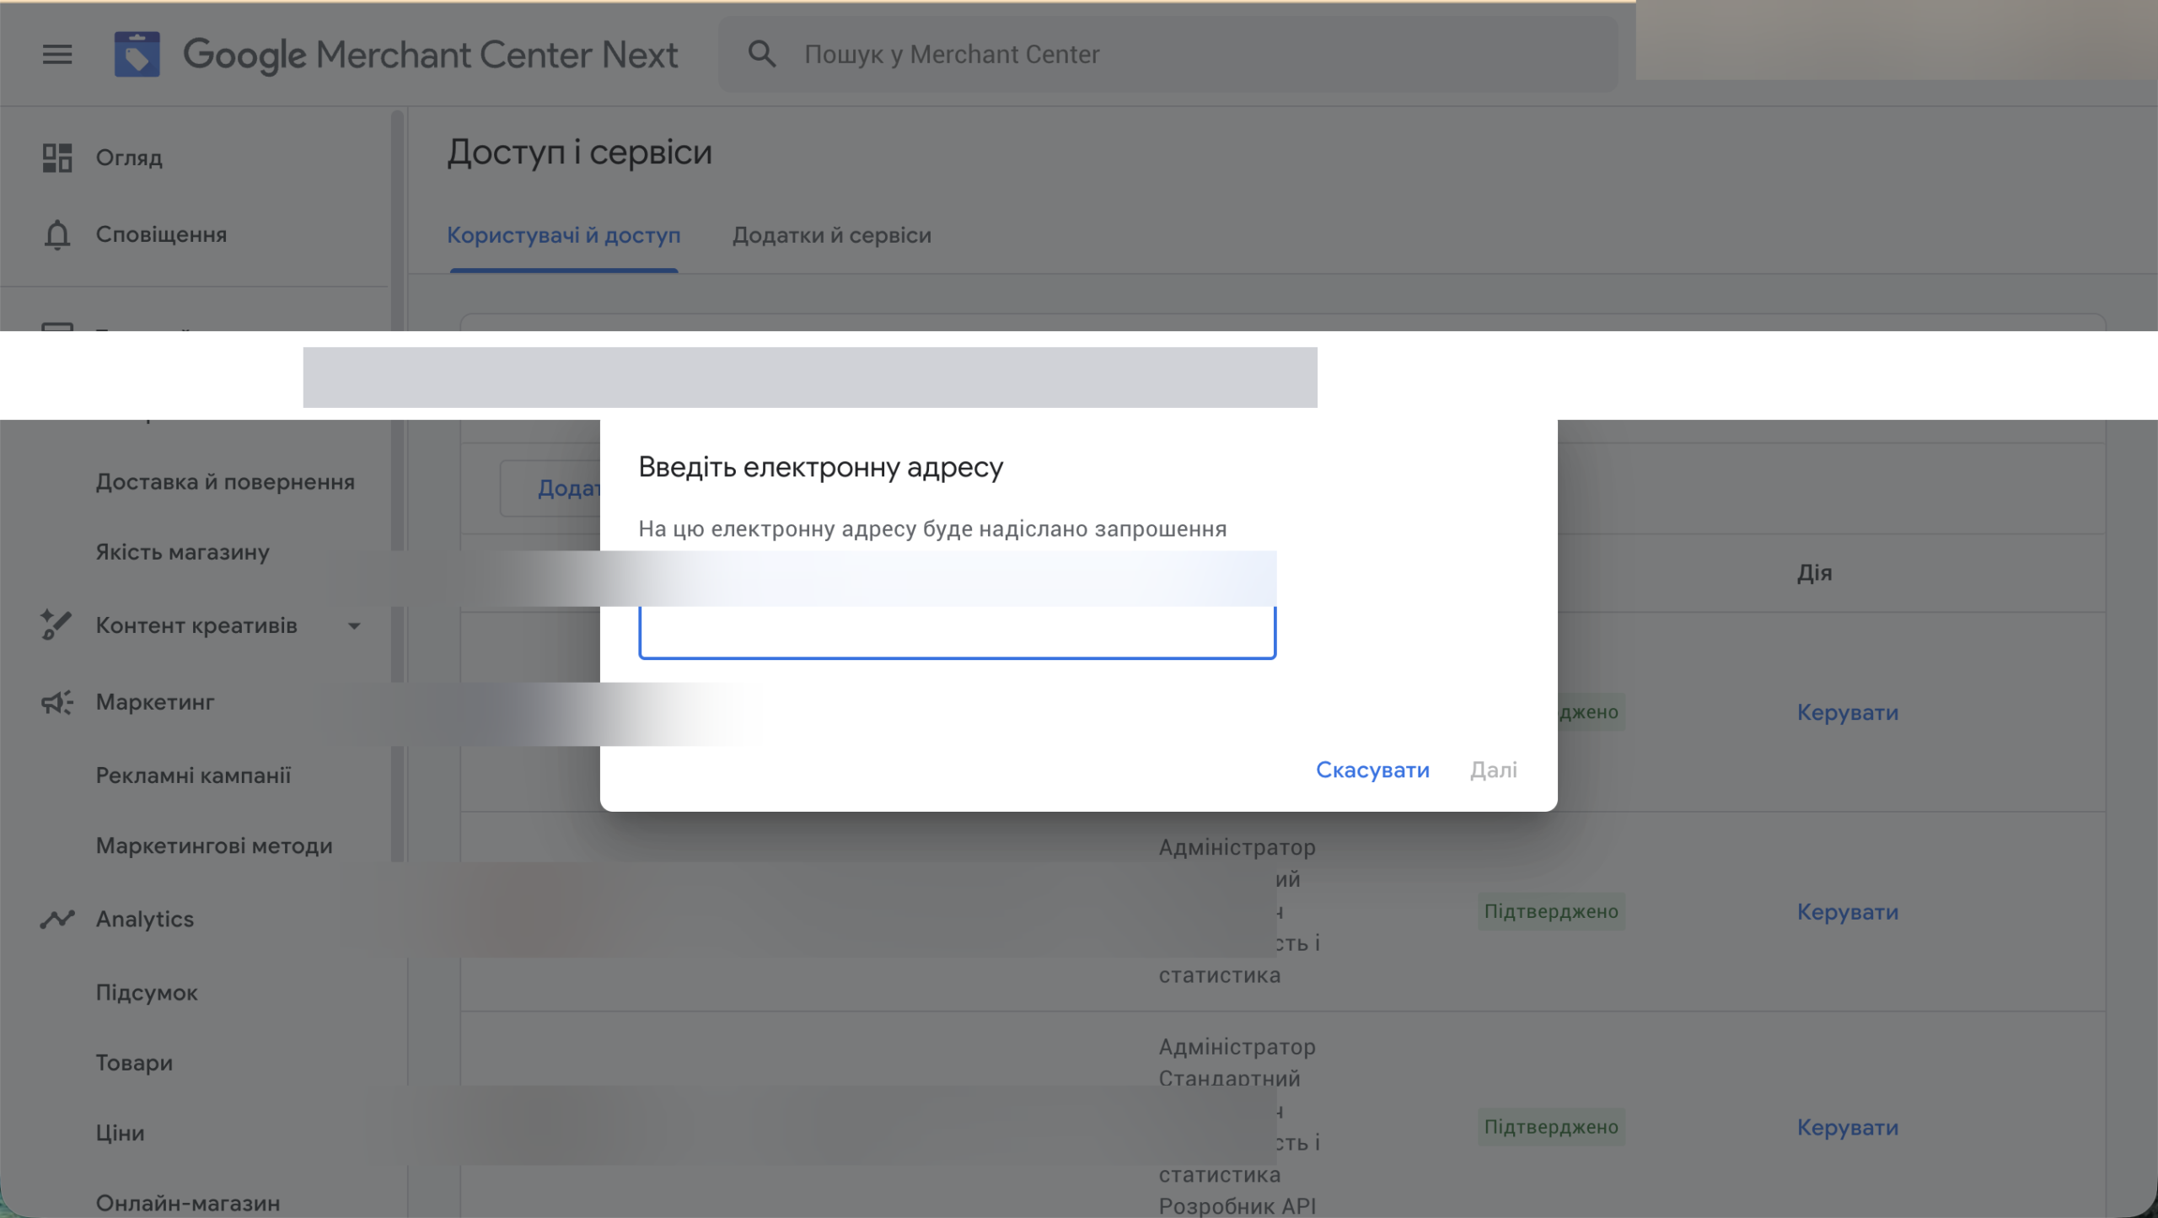The height and width of the screenshot is (1218, 2158).
Task: Click the Далі button in dialog
Action: 1494,770
